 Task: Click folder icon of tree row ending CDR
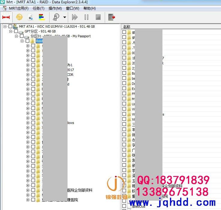coord(38,75)
